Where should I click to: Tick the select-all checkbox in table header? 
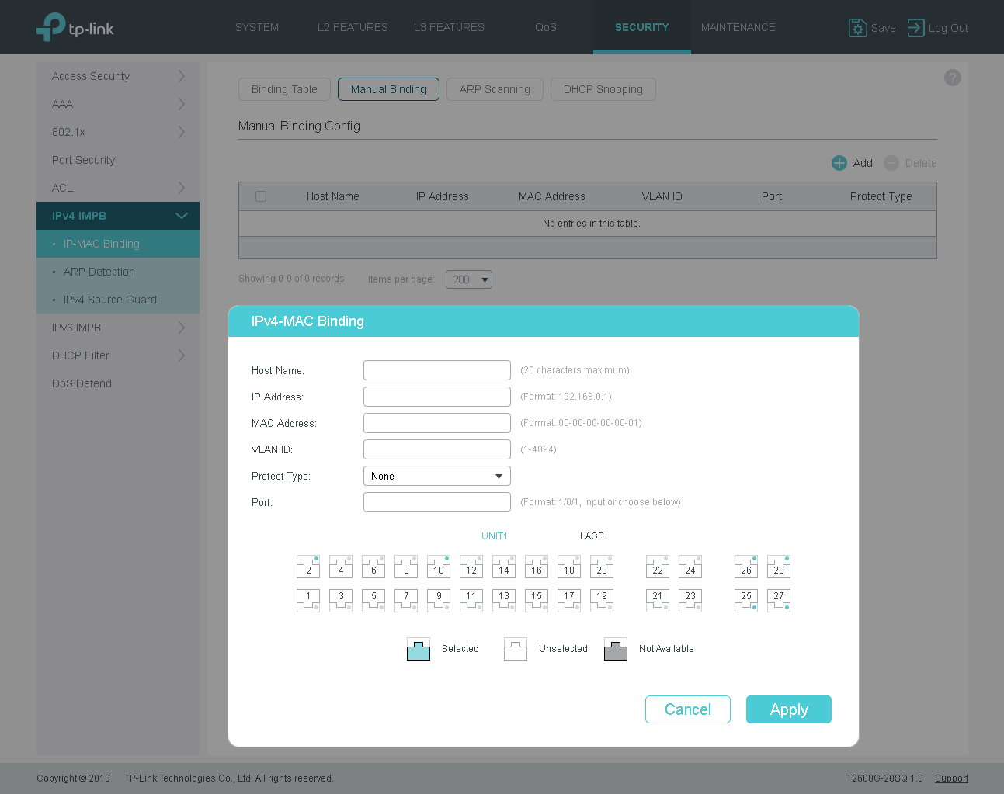click(261, 196)
